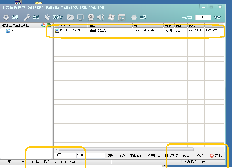The height and width of the screenshot is (168, 232).
Task: Sort by the WAN/LAN column header
Action: coord(71,25)
